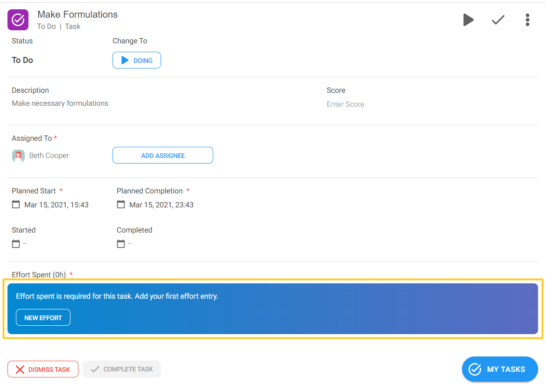
Task: Click the description text 'Make necessary formulations'
Action: pyautogui.click(x=60, y=103)
